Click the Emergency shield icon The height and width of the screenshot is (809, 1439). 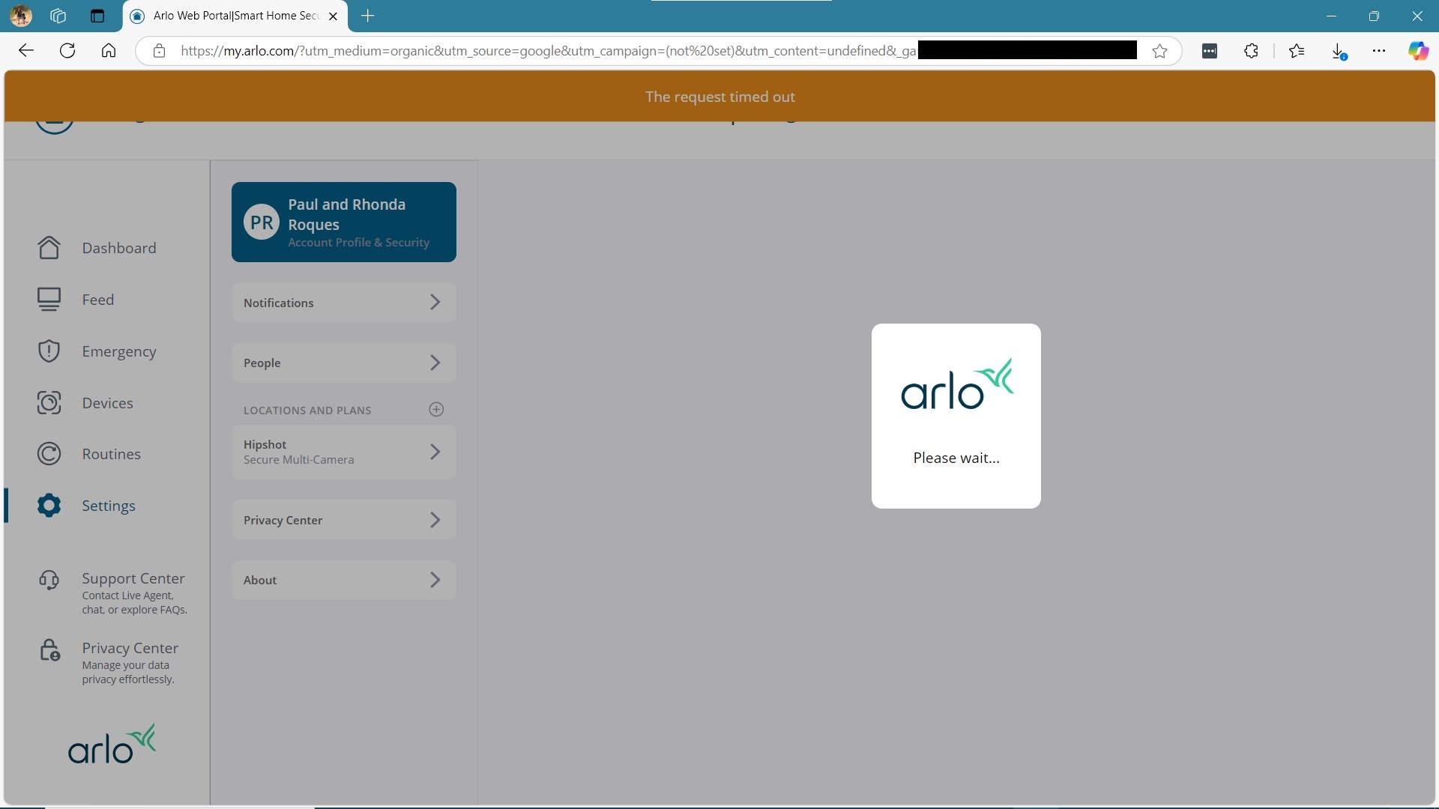[49, 351]
